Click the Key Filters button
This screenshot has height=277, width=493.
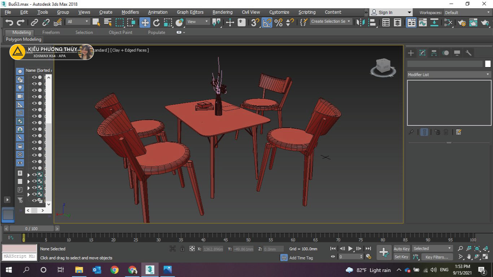pos(437,257)
